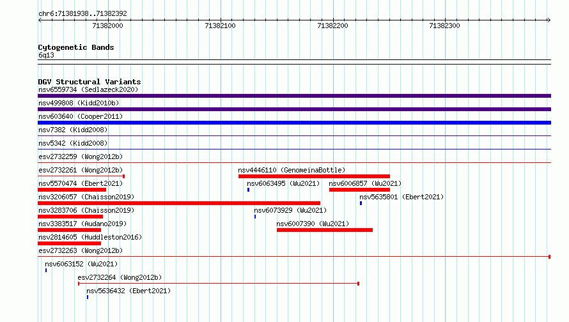Select nsv3283706 (Chaisson2019) label
Screen dimensions: 569x322
tap(86, 210)
